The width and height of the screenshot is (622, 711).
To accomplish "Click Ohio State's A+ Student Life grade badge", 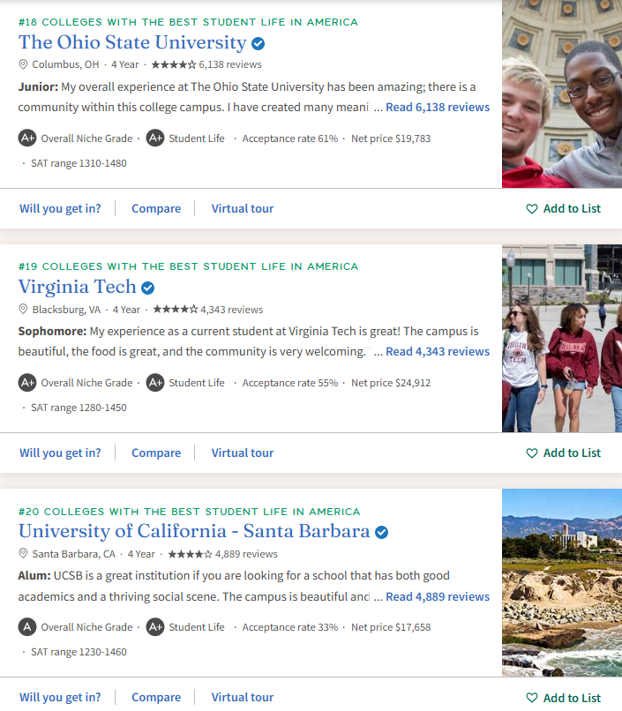I will click(155, 138).
